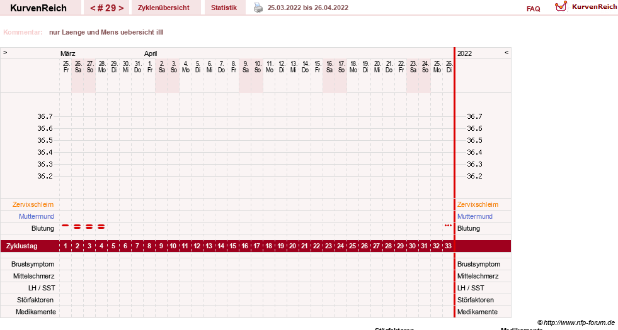
Task: Click the orange Zervixschleim label left of the chart
Action: point(33,204)
